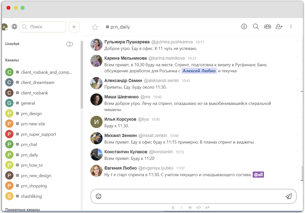Open the Алексей Любко mention
305x213 pixels.
click(199, 71)
